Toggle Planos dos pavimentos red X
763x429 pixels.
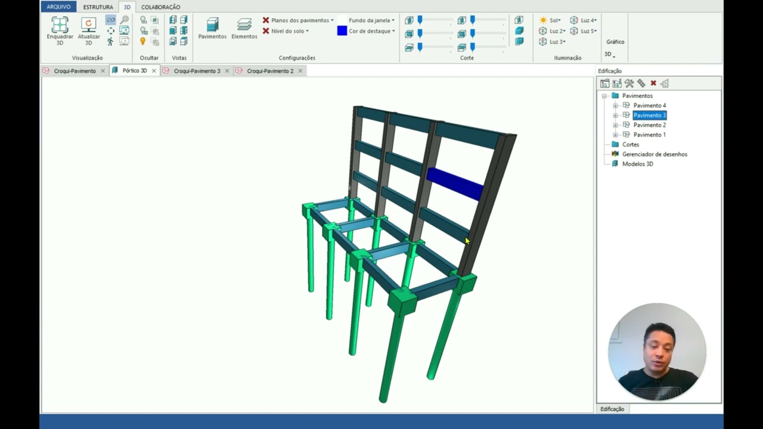coord(266,20)
